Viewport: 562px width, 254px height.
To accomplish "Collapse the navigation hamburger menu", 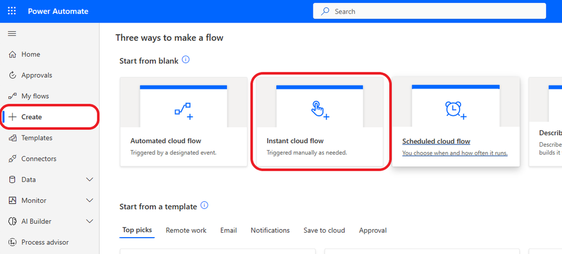I will 12,34.
